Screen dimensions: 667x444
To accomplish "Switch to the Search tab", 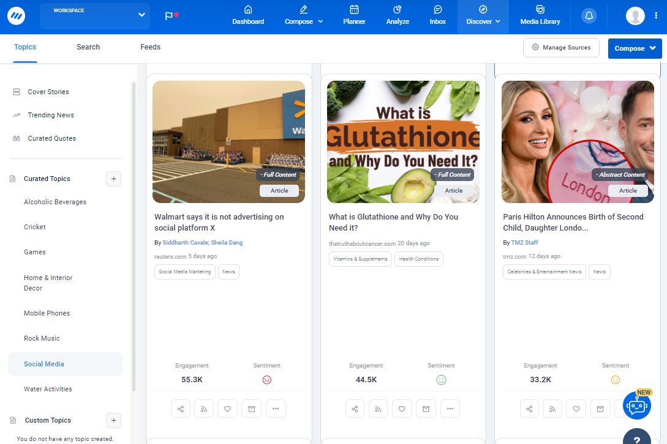I will tap(88, 47).
